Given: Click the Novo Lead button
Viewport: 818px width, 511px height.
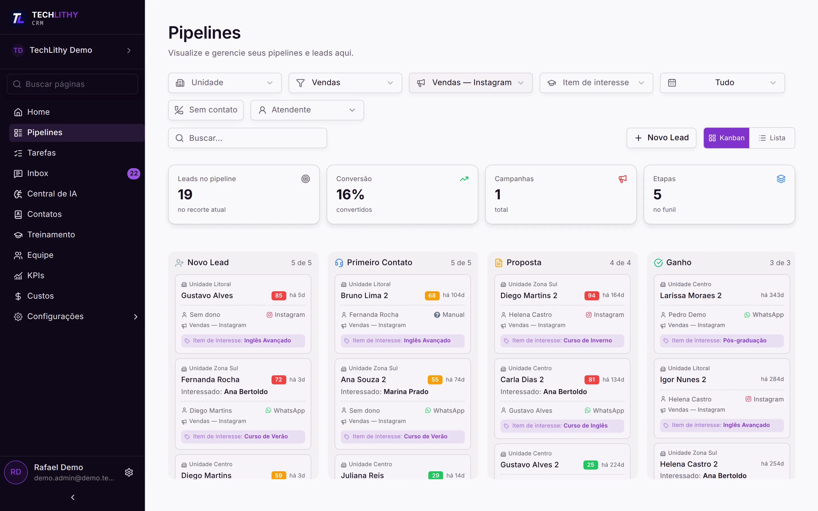Looking at the screenshot, I should click(x=661, y=138).
